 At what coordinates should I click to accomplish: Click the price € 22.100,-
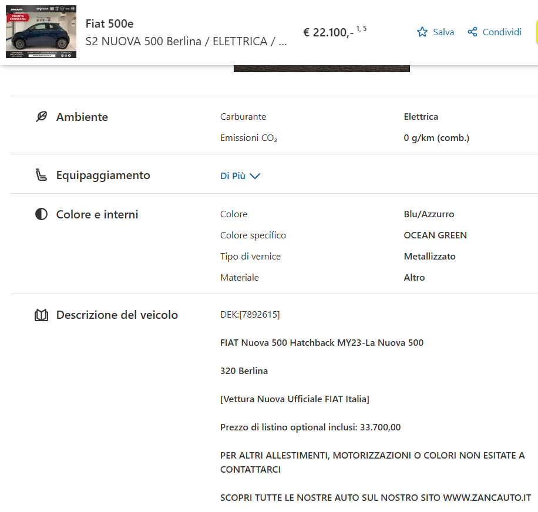328,32
